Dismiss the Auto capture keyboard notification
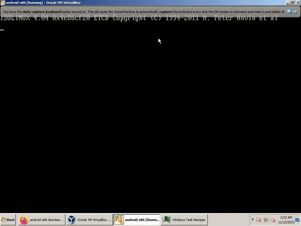 [289, 11]
